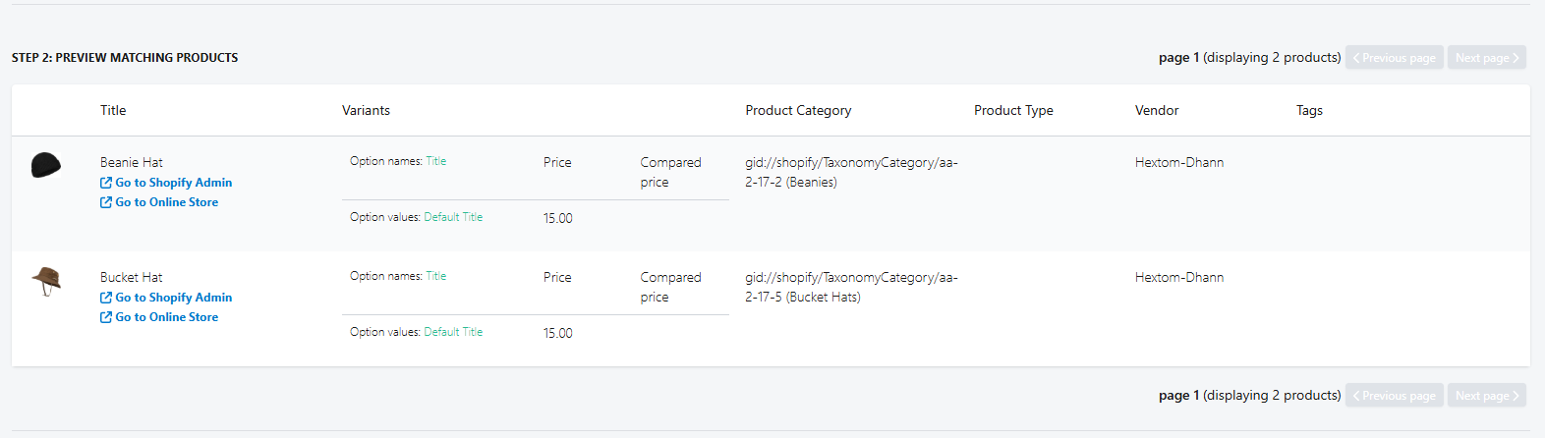
Task: Click the bottom Previous page button
Action: click(x=1394, y=396)
